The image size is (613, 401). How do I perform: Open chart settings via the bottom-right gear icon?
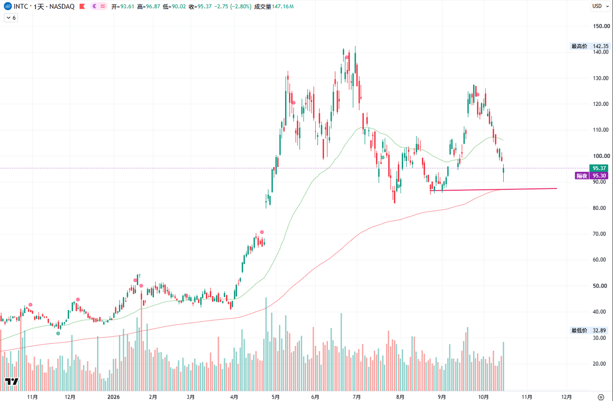click(601, 396)
